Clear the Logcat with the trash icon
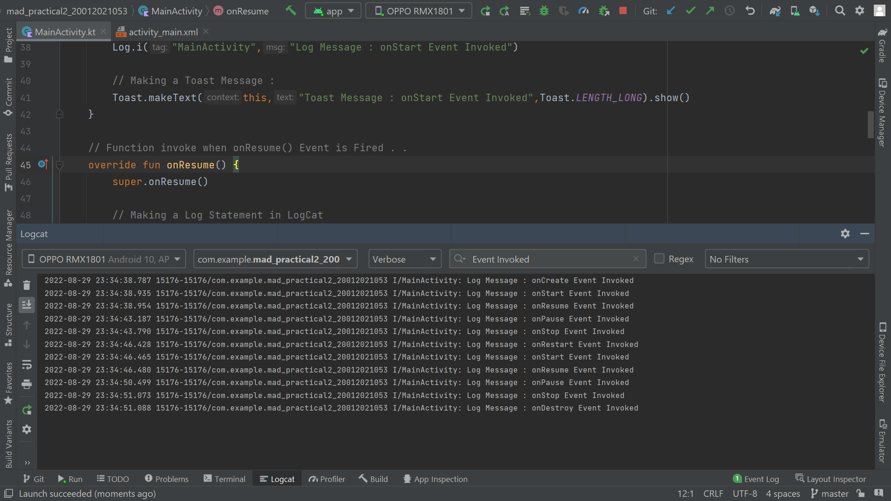The height and width of the screenshot is (501, 891). [x=26, y=285]
